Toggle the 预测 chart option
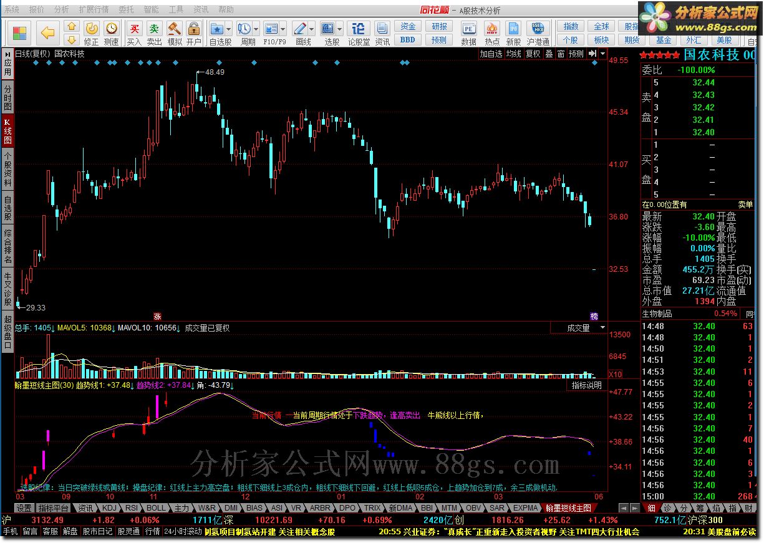Screen dimensions: 764x543 pyautogui.click(x=576, y=54)
